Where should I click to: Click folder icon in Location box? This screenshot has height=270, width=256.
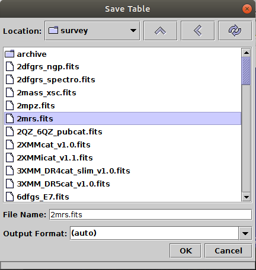point(53,30)
